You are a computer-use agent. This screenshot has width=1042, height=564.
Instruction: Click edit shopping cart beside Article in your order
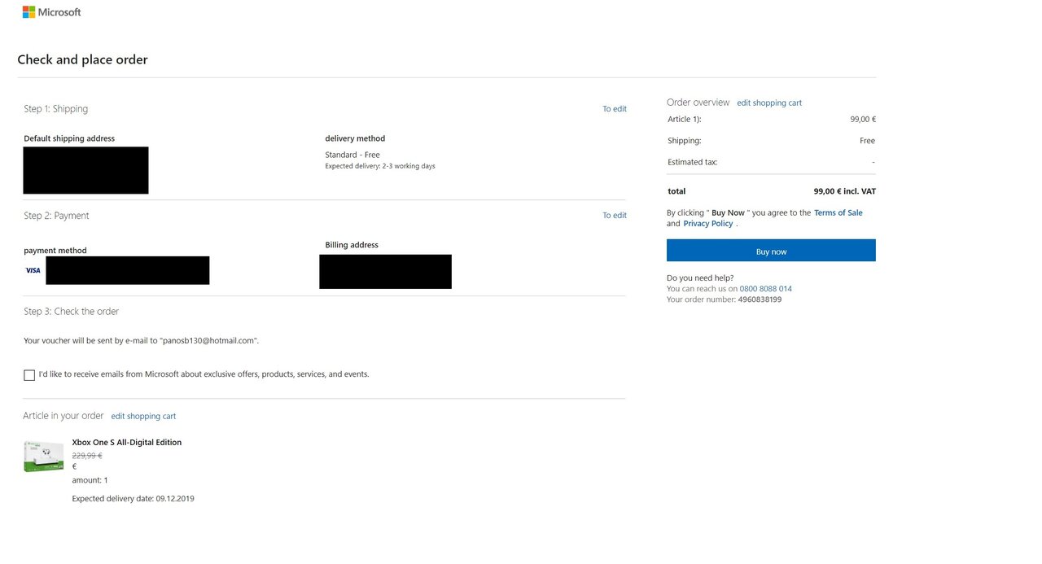tap(143, 417)
